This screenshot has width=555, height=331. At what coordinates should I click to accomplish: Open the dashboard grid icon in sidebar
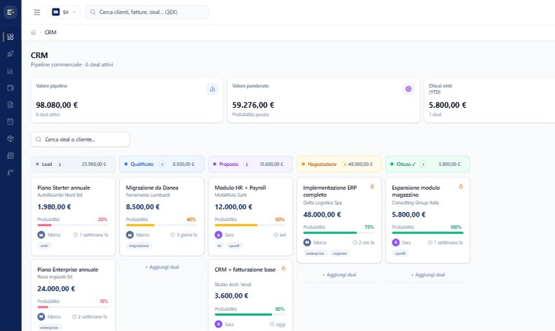[x=11, y=37]
